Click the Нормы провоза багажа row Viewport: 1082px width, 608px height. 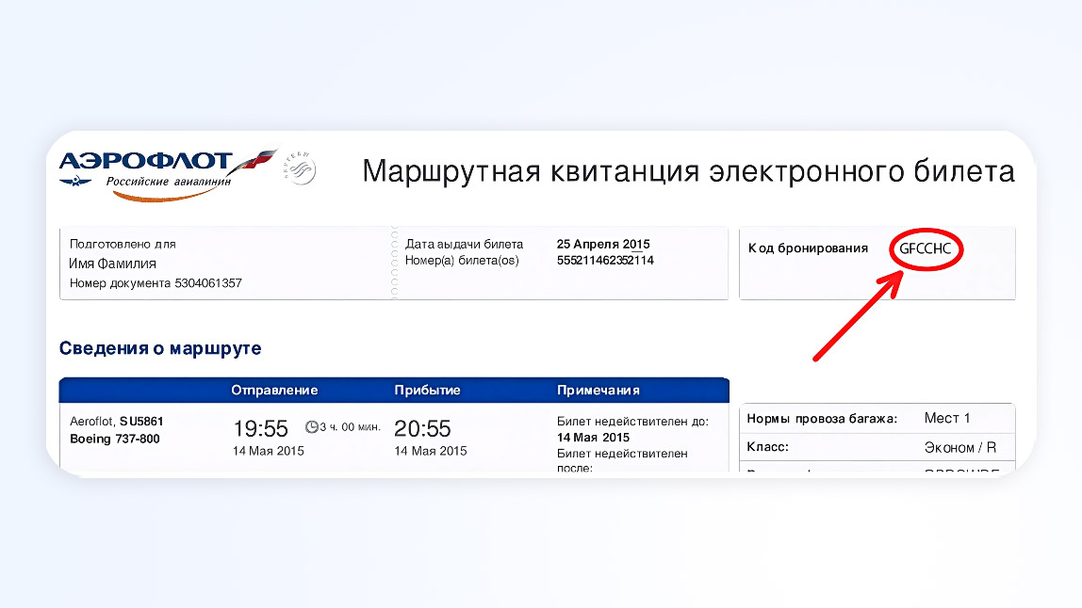point(877,419)
